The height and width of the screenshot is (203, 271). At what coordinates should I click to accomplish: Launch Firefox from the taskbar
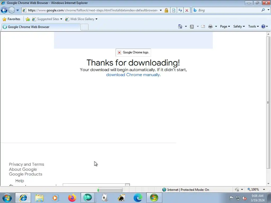coord(72,198)
